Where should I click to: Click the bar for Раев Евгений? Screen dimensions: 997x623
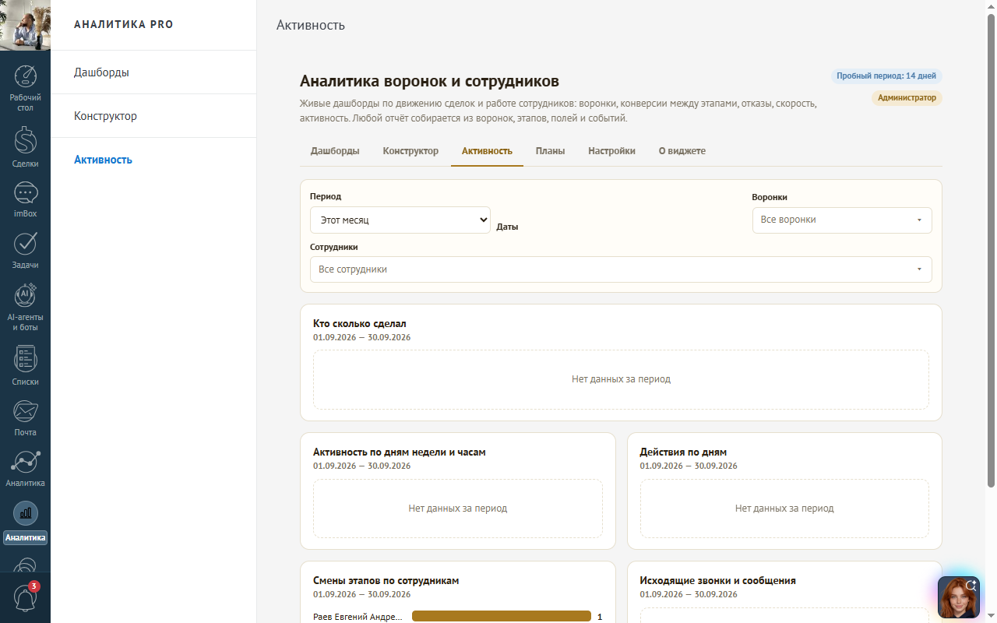[x=501, y=617]
